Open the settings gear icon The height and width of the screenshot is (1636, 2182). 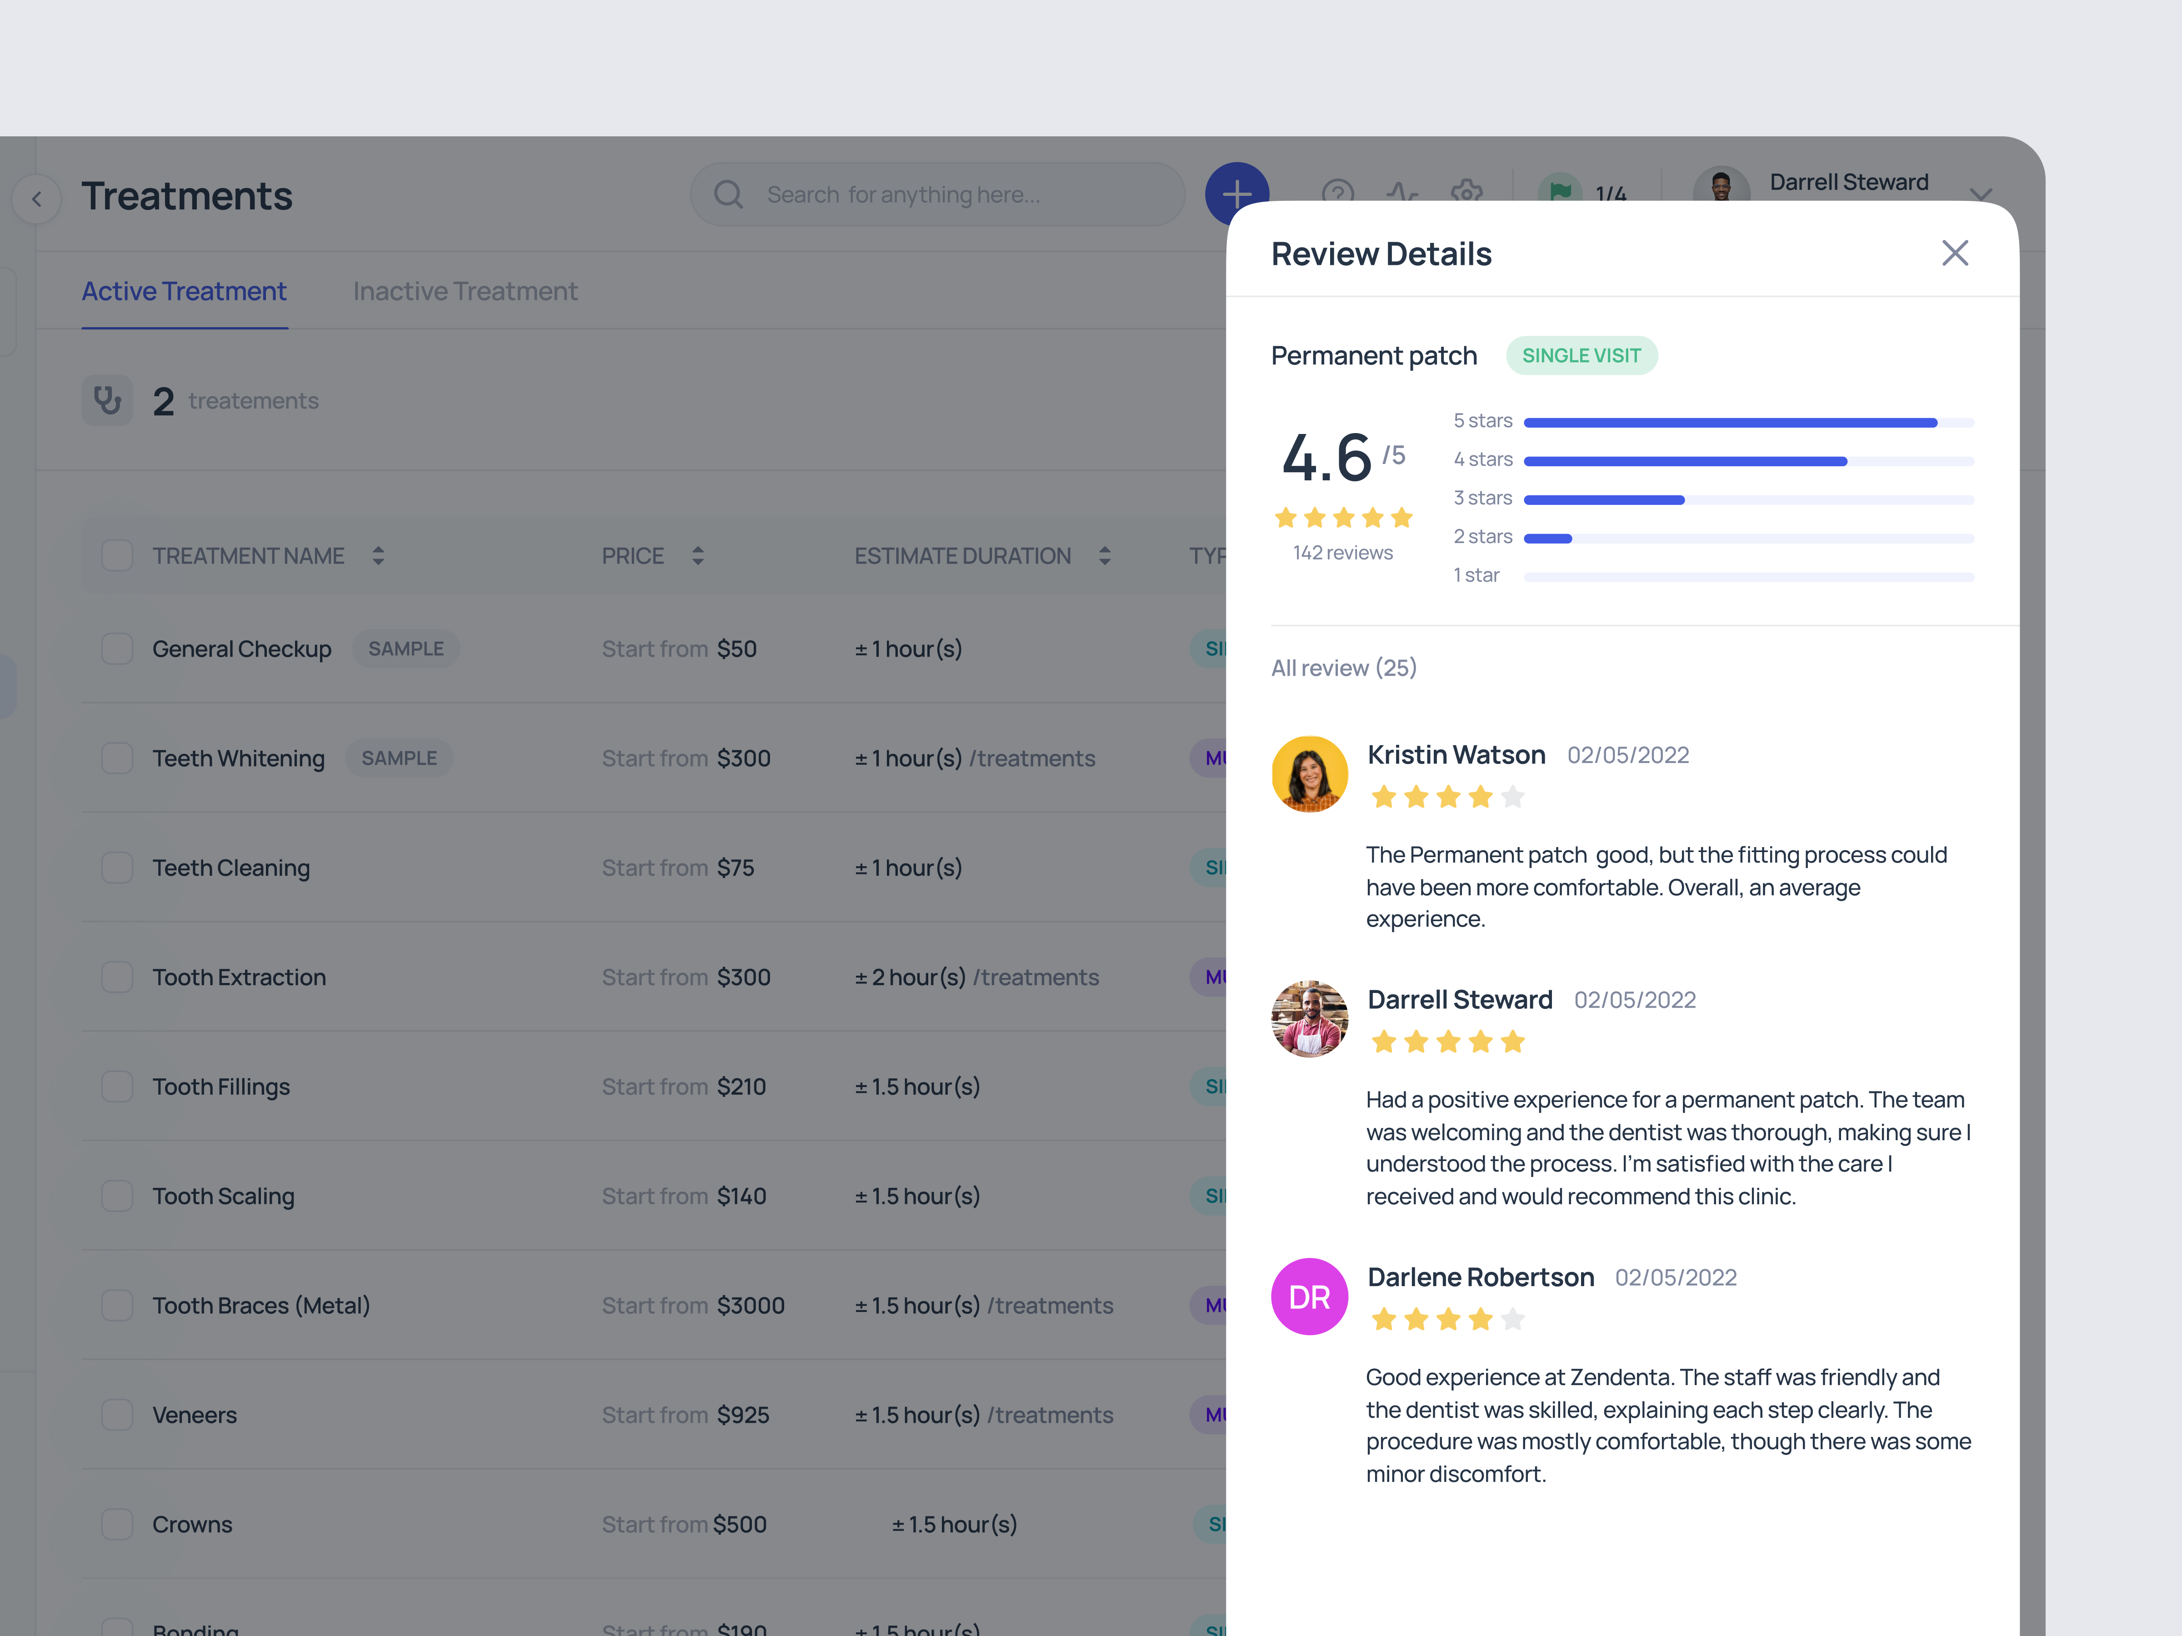[1466, 190]
